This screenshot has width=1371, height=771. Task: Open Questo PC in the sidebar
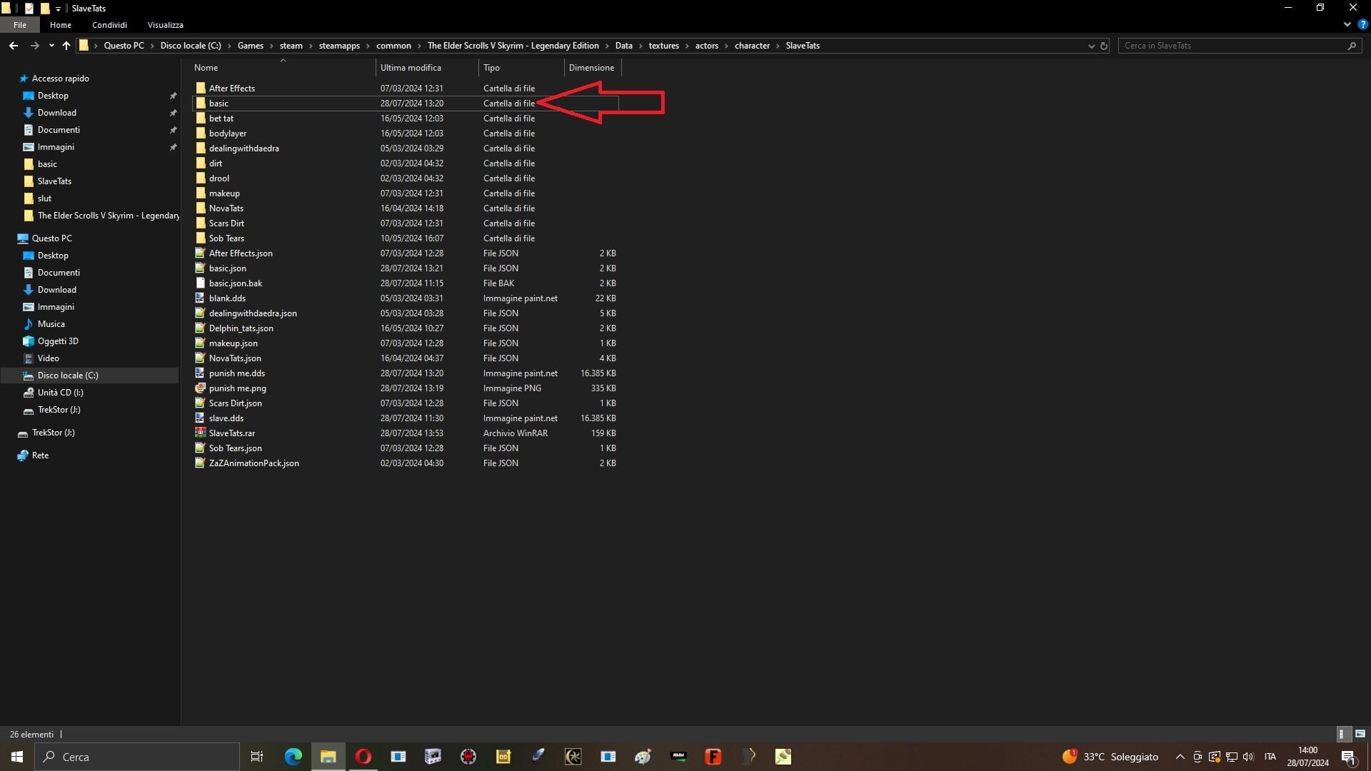pos(51,238)
